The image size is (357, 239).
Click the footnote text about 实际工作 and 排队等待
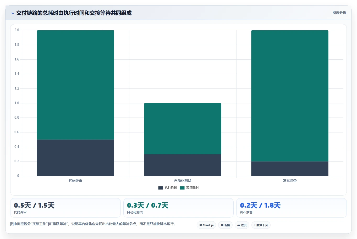pos(93,224)
